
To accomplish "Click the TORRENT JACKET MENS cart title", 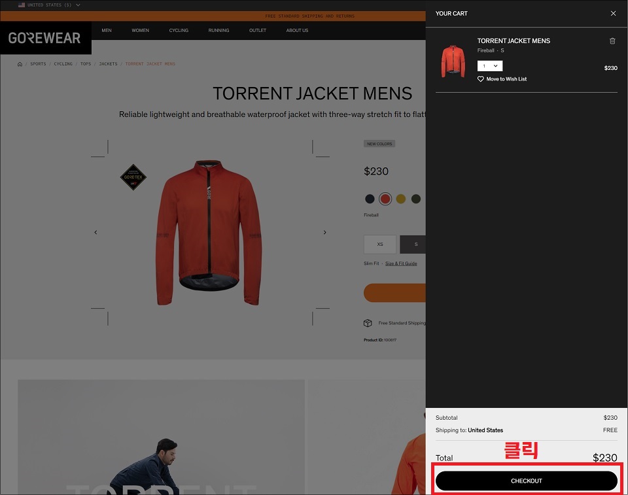I will coord(513,41).
